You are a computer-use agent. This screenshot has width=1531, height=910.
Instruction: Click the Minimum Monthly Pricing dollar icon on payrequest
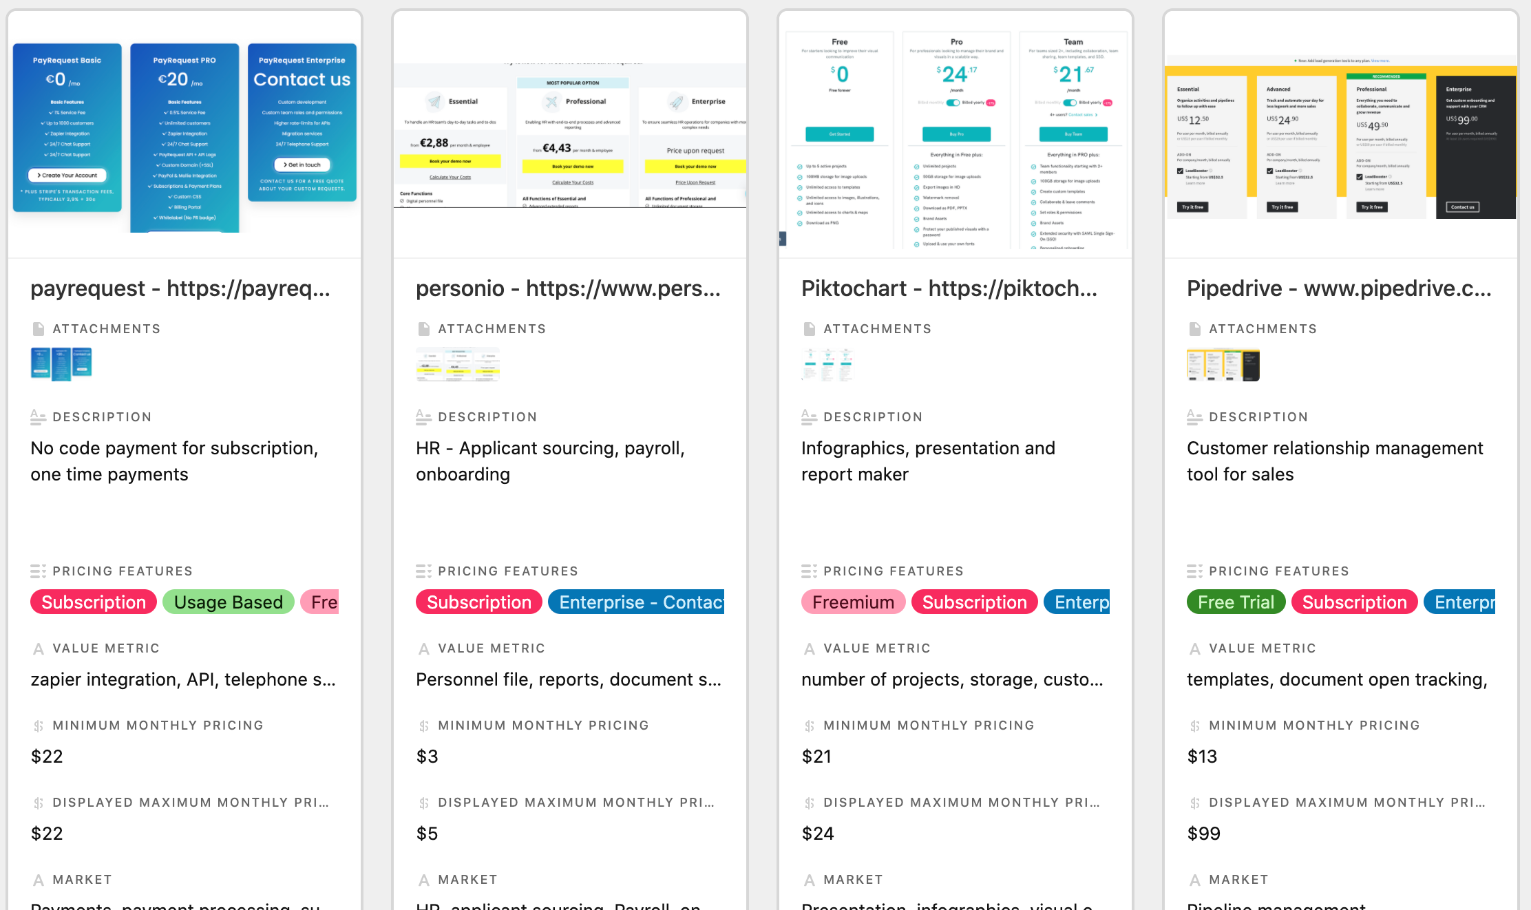(x=39, y=725)
